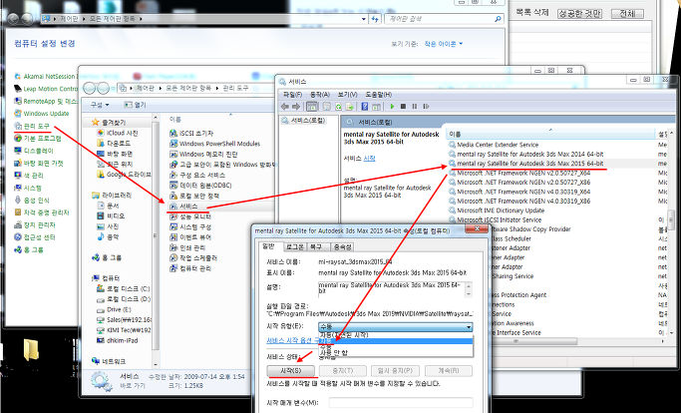Select the 일반 tab in the properties dialog

click(269, 246)
